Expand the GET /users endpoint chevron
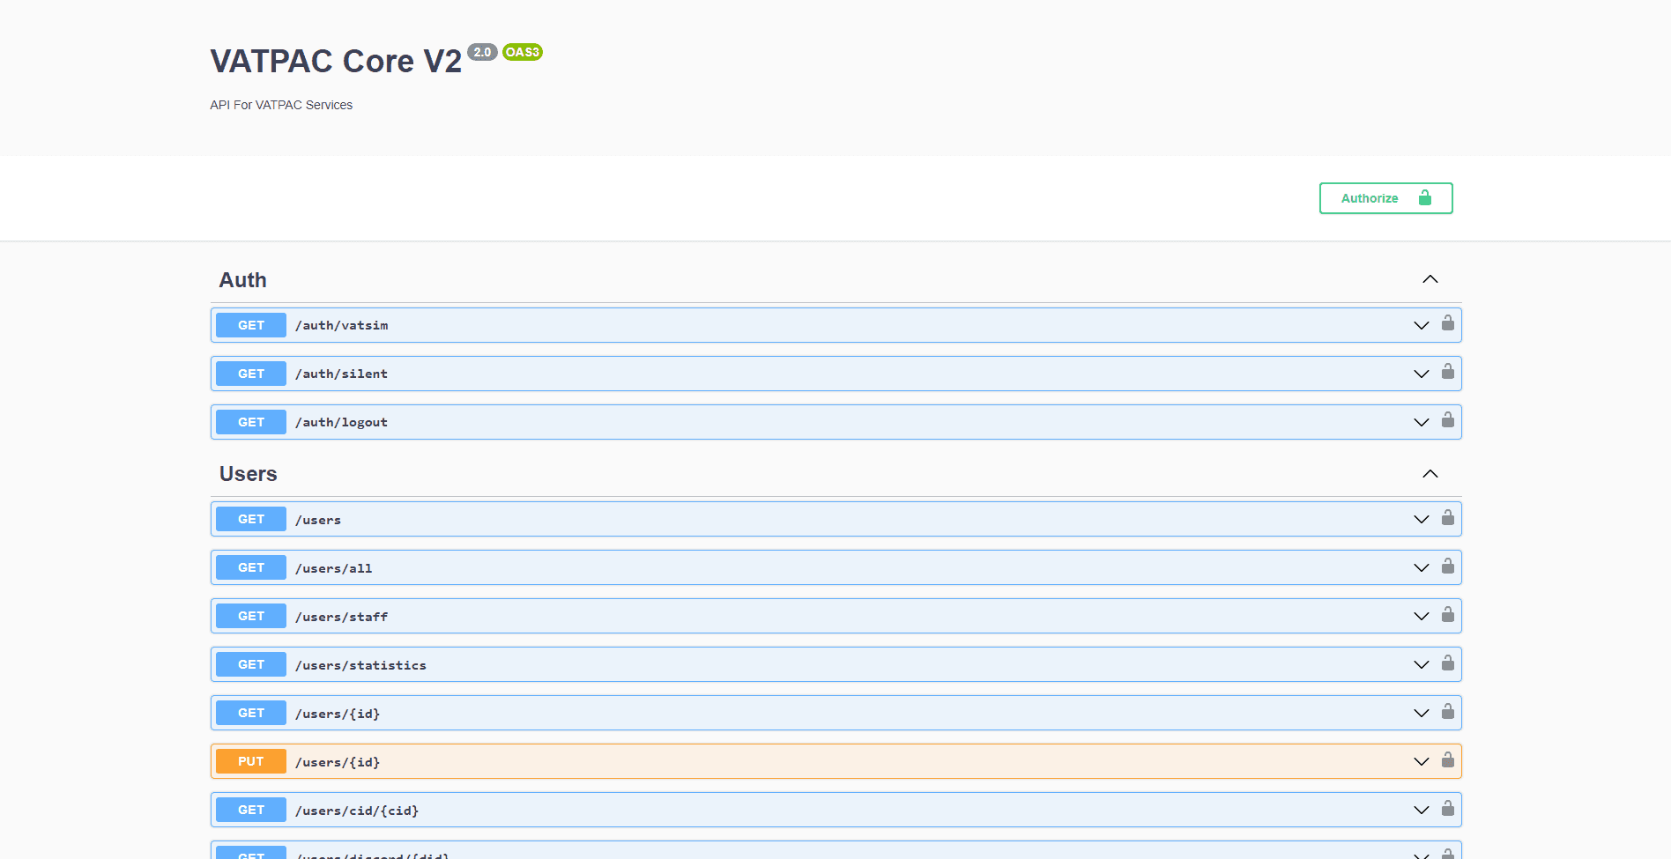The height and width of the screenshot is (859, 1671). pyautogui.click(x=1421, y=519)
